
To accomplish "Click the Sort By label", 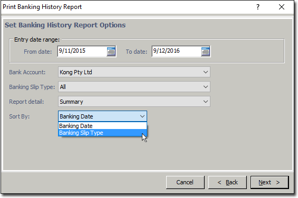I will (20, 116).
